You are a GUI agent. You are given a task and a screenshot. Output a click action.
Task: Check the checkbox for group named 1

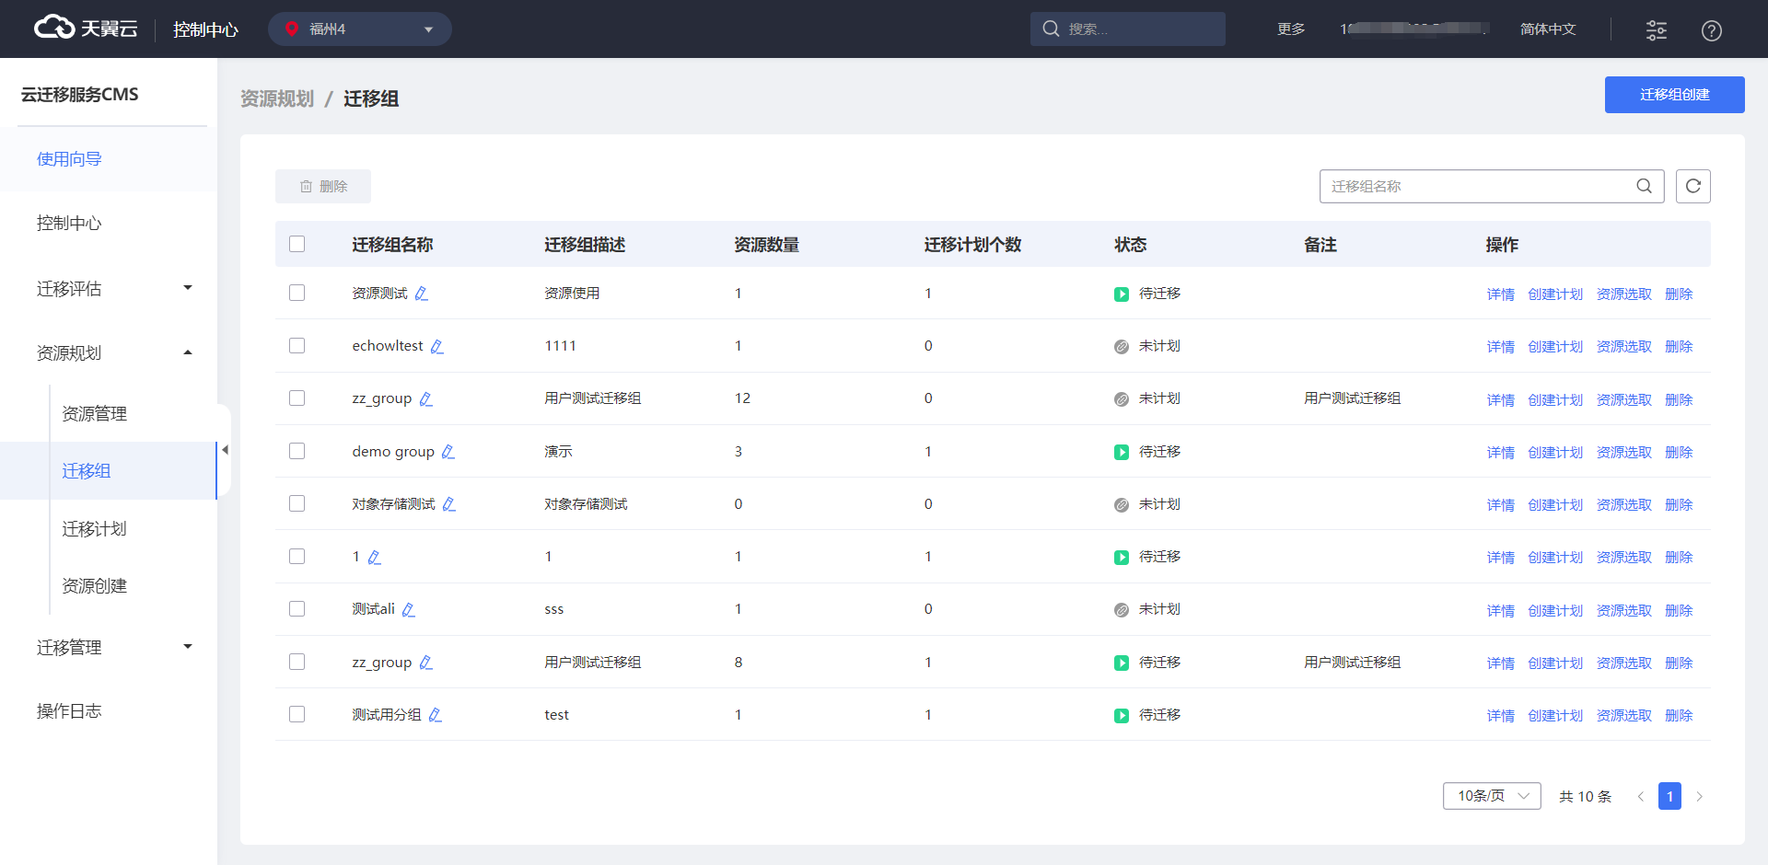297,556
